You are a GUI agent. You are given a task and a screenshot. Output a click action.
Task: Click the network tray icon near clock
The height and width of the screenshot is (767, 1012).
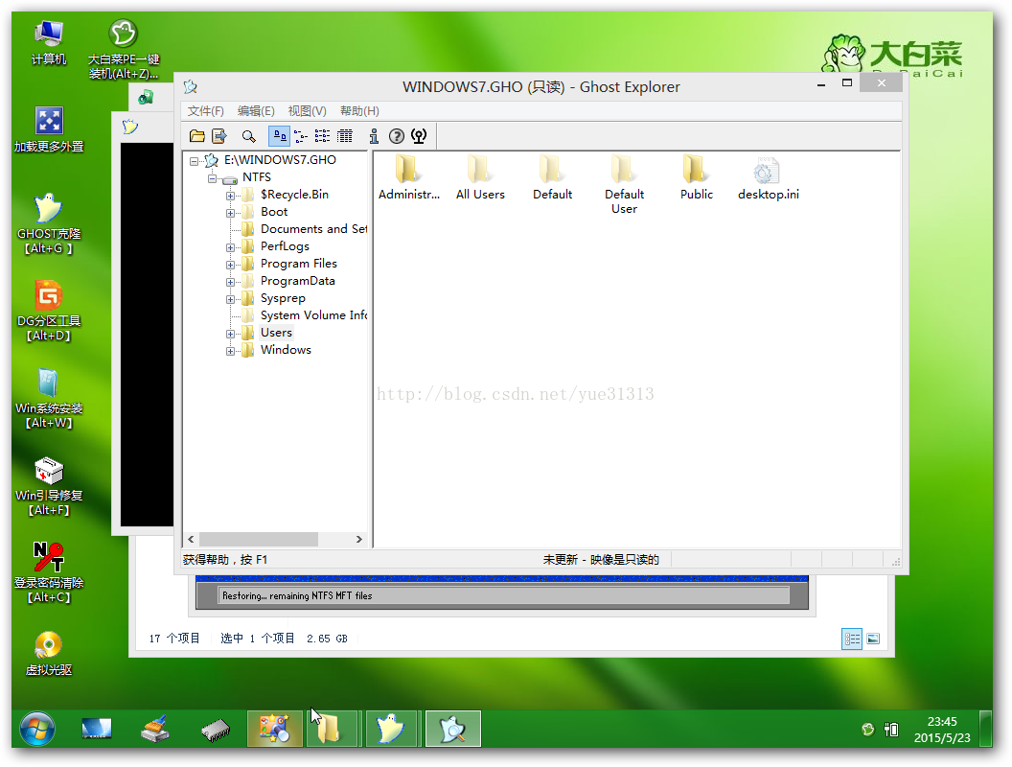[891, 730]
